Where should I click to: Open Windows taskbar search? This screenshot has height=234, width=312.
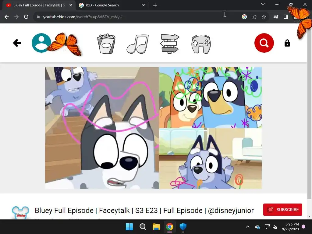click(x=143, y=227)
